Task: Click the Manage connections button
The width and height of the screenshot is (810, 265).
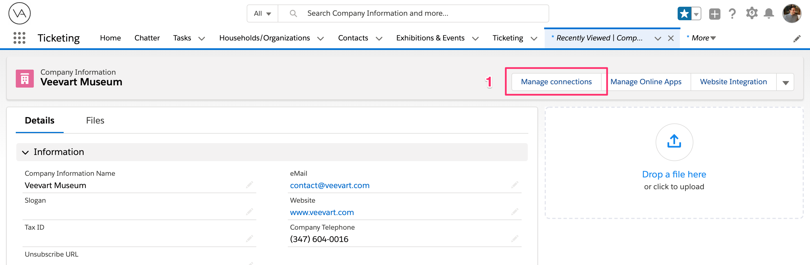Action: coord(556,81)
